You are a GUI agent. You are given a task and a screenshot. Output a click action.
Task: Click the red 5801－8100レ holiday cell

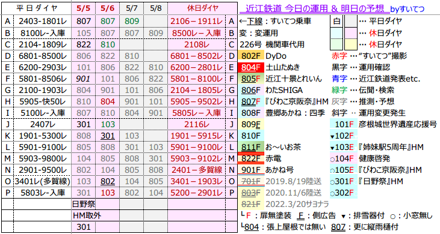click(x=196, y=79)
